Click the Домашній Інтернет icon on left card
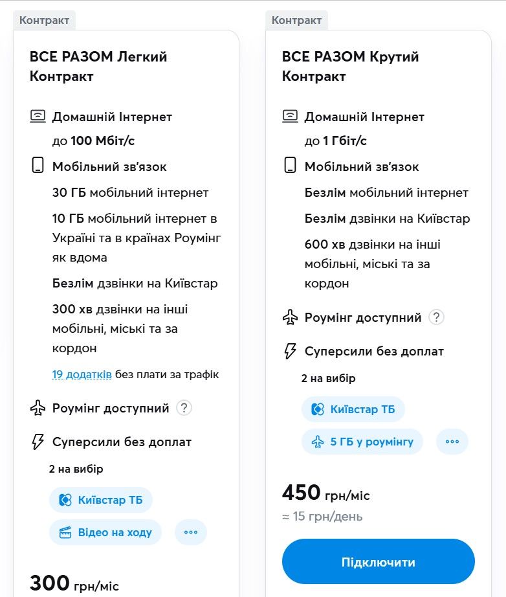Viewport: 506px width, 597px height. [38, 117]
